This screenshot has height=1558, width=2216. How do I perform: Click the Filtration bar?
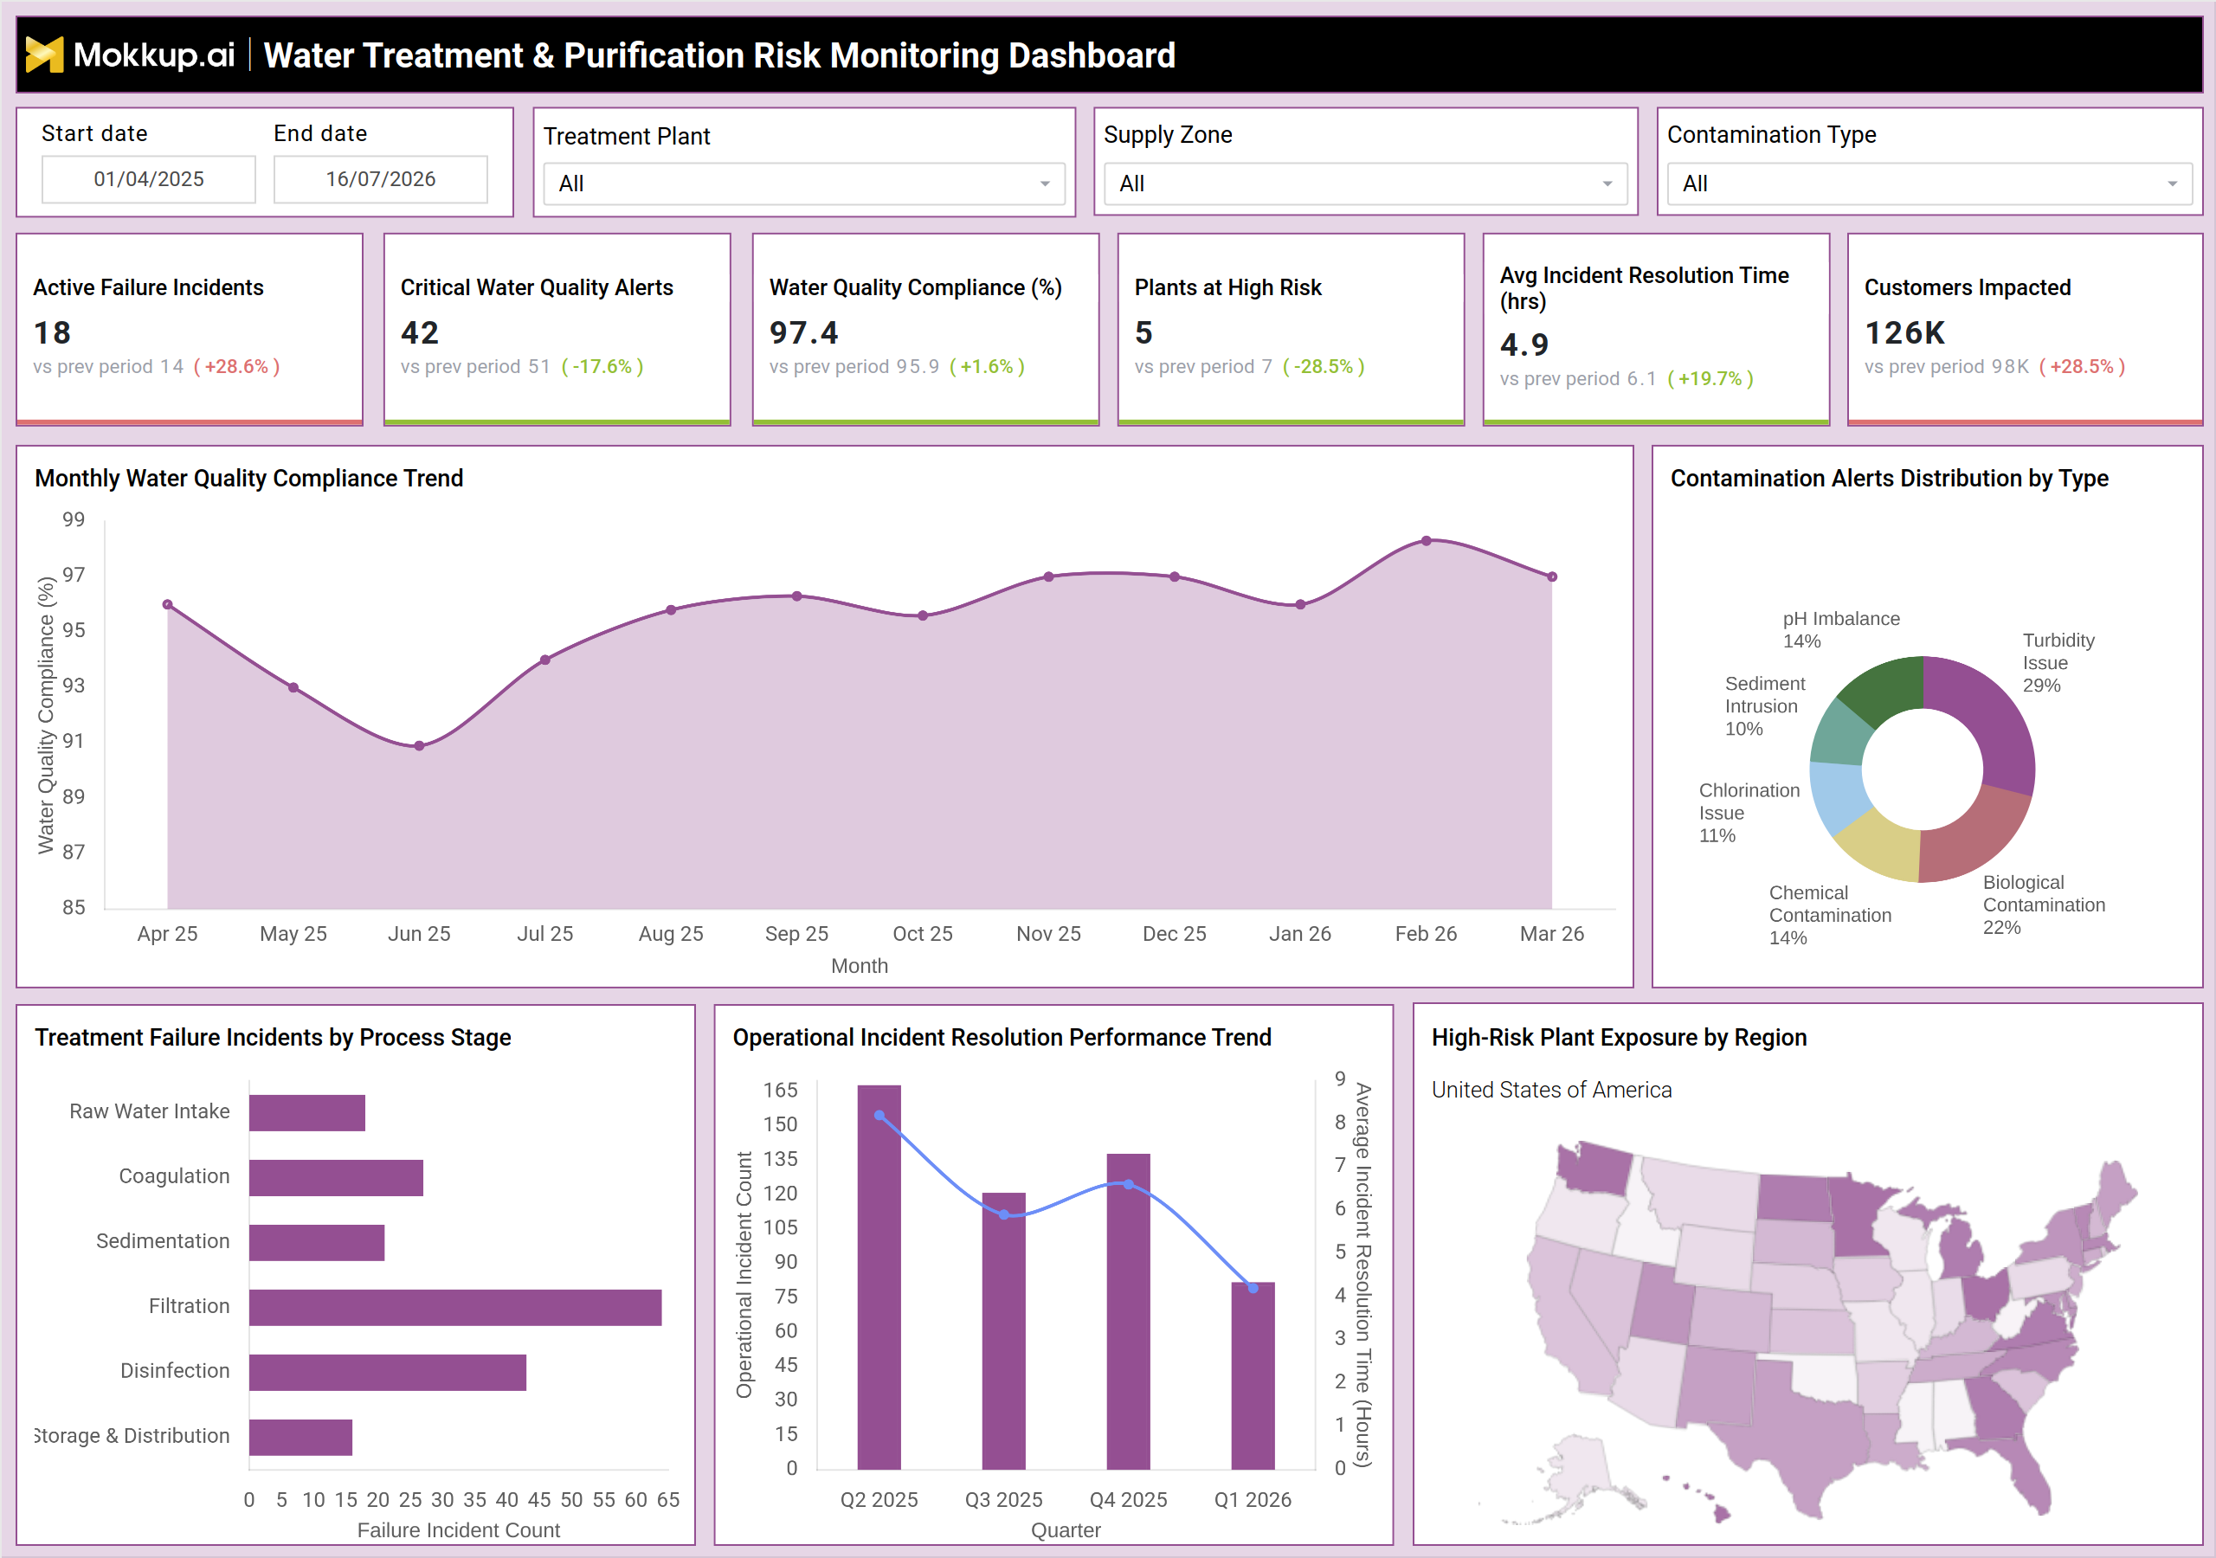pos(455,1307)
